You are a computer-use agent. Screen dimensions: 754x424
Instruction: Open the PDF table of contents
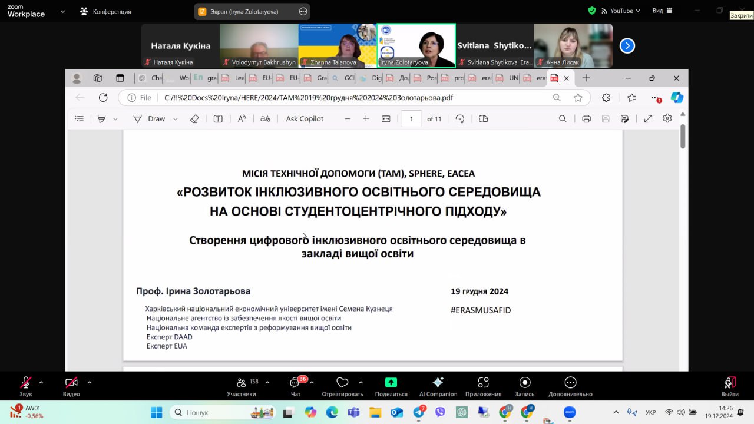point(80,119)
